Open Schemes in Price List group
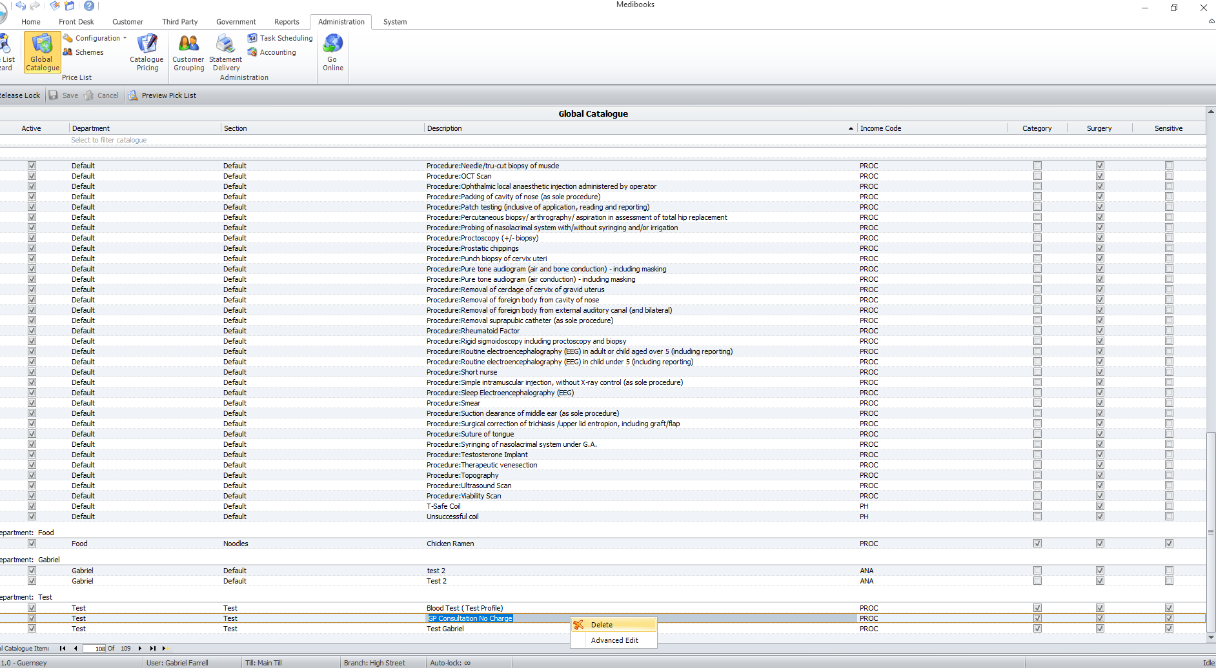The image size is (1216, 668). point(83,52)
